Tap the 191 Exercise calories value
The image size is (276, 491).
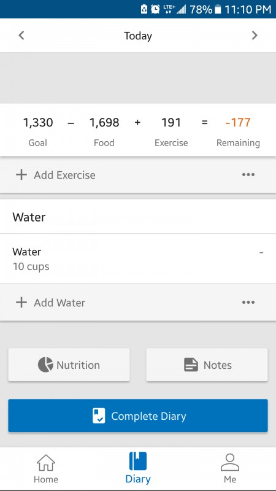[x=171, y=122]
